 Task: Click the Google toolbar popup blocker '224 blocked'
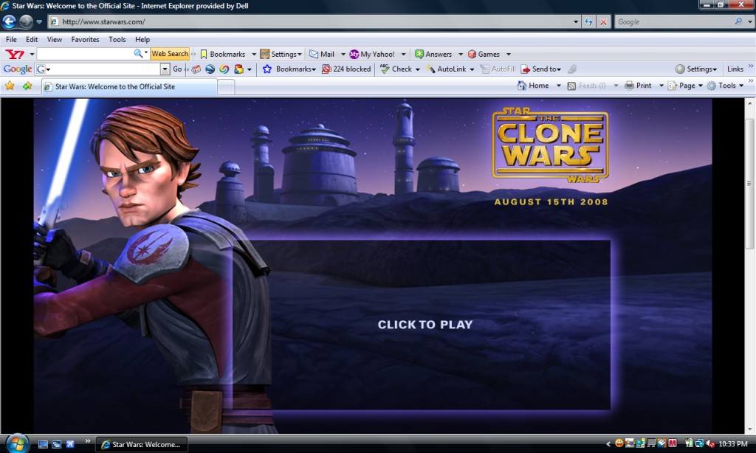[346, 69]
